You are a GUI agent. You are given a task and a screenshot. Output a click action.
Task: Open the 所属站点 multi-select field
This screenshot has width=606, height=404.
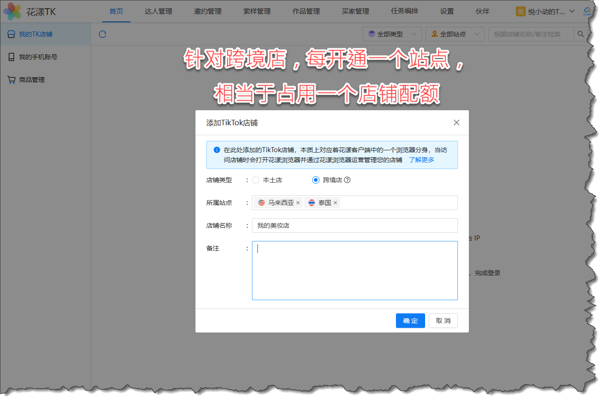[x=354, y=203]
